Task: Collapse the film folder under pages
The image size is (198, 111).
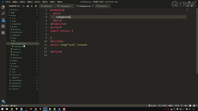Action: (14, 41)
